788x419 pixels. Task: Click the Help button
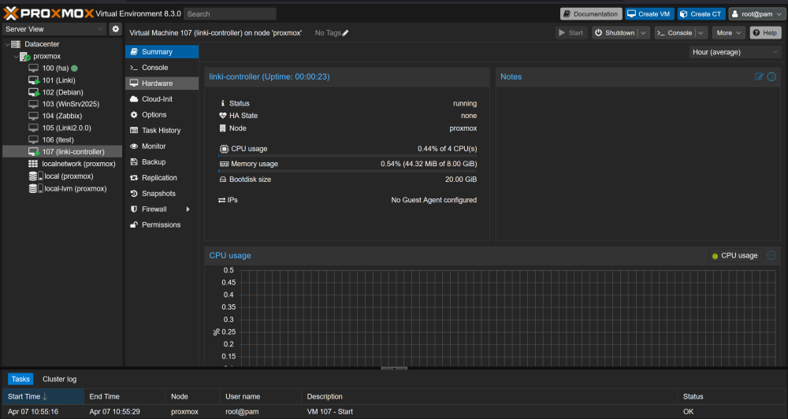click(765, 32)
